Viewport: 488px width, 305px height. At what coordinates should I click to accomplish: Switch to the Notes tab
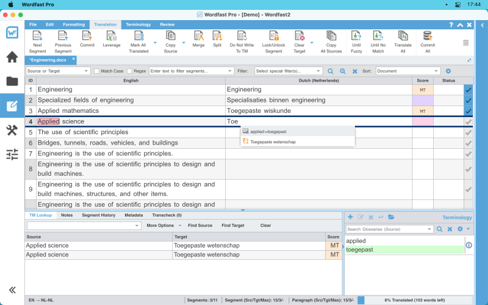point(66,215)
